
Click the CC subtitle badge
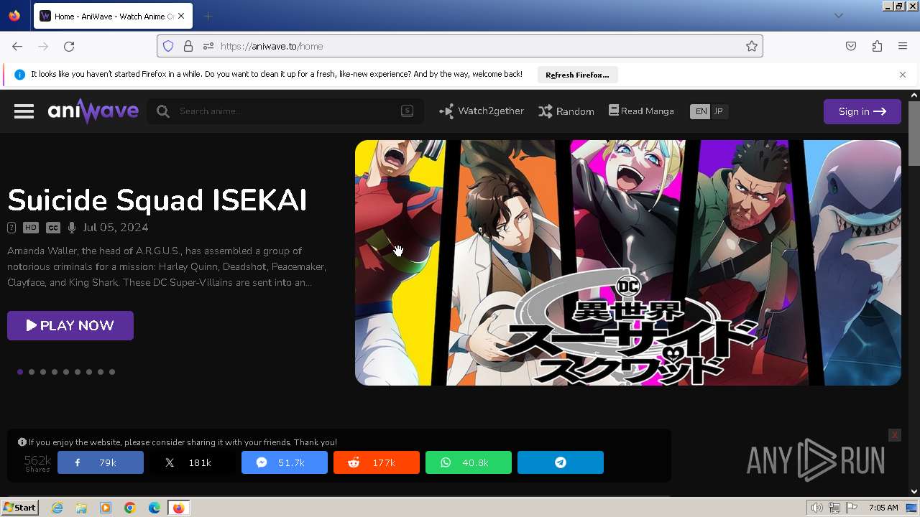click(53, 228)
